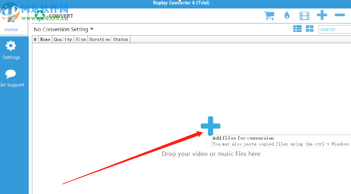The height and width of the screenshot is (194, 351).
Task: Sort by the Size column header
Action: click(81, 40)
